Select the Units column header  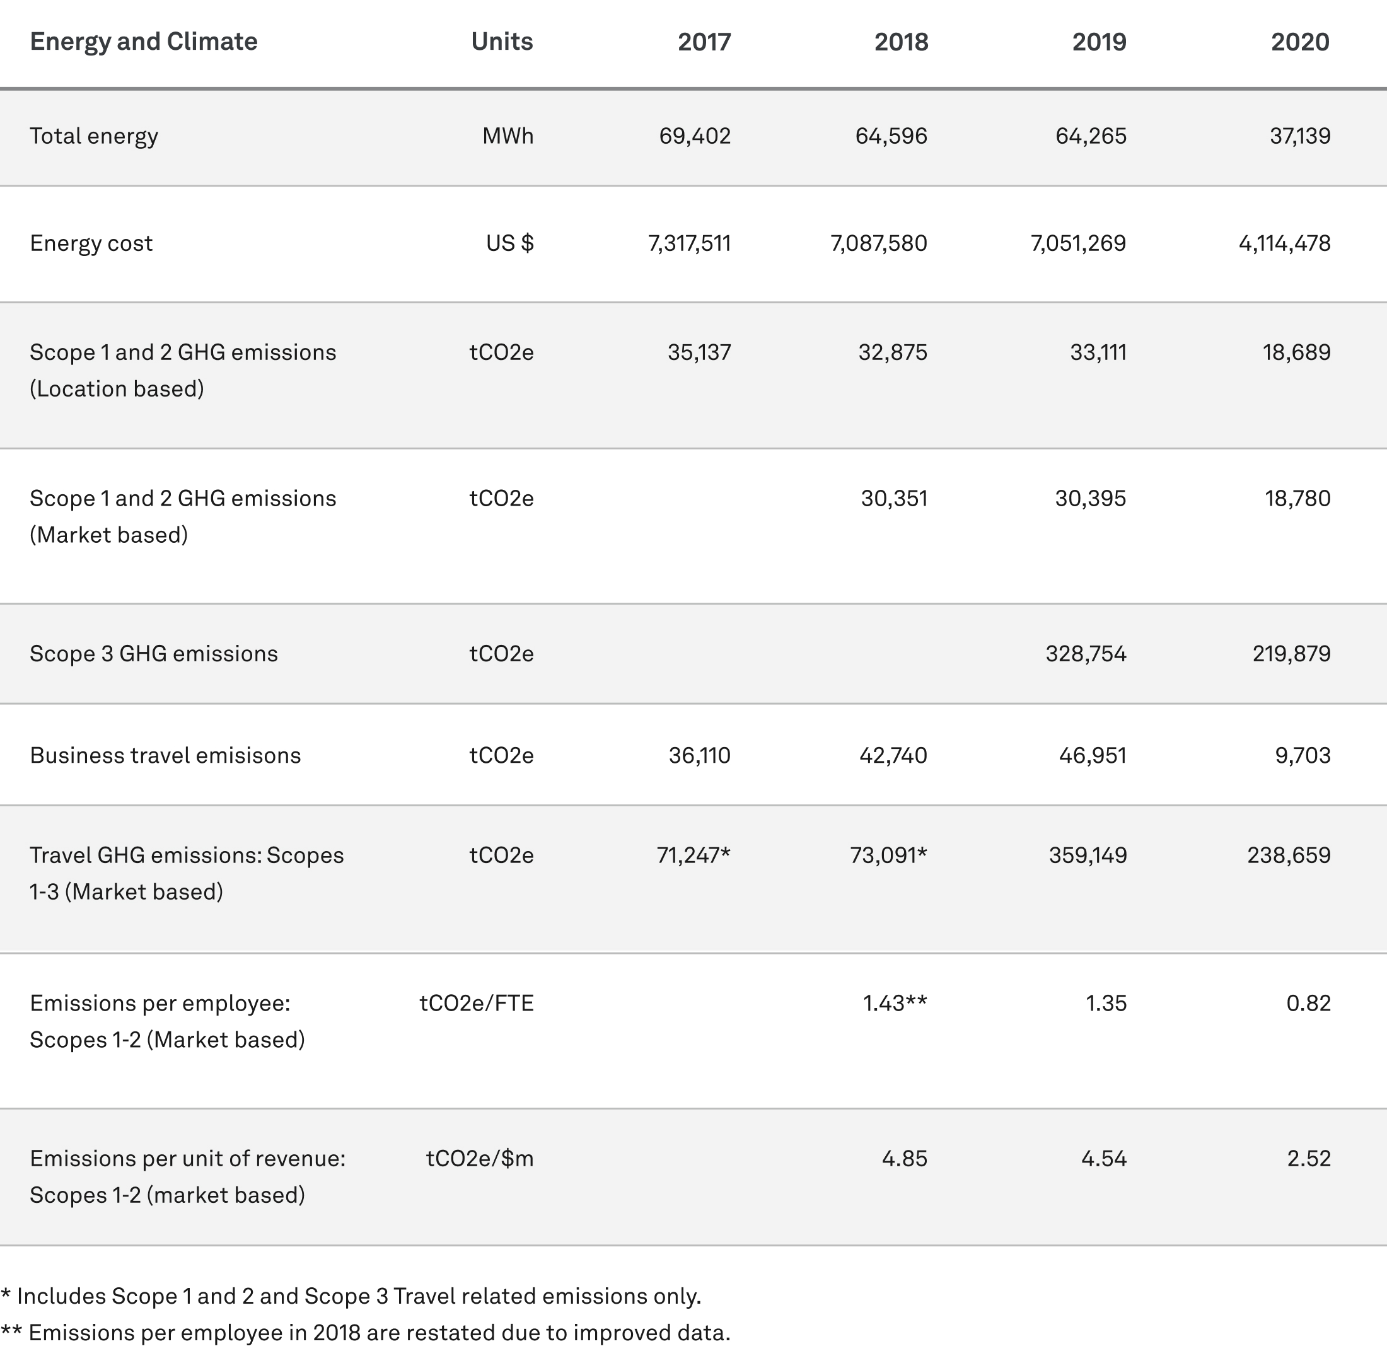coord(502,42)
